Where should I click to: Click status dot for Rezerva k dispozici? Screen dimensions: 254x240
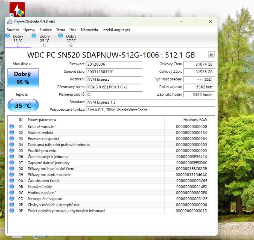pos(12,138)
